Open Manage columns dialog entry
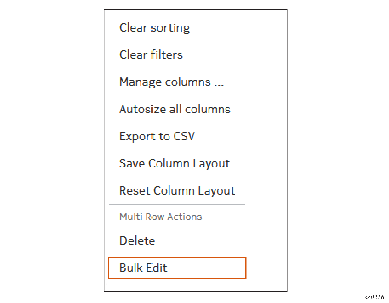The image size is (389, 303). pyautogui.click(x=171, y=82)
